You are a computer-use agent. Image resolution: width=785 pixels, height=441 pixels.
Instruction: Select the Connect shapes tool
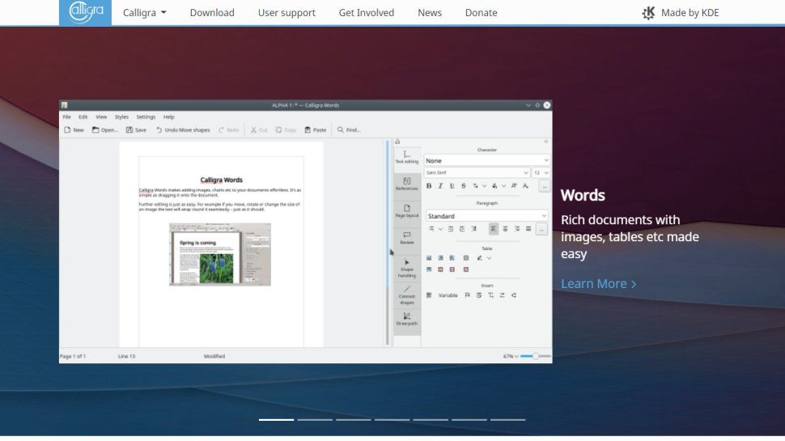click(x=406, y=295)
